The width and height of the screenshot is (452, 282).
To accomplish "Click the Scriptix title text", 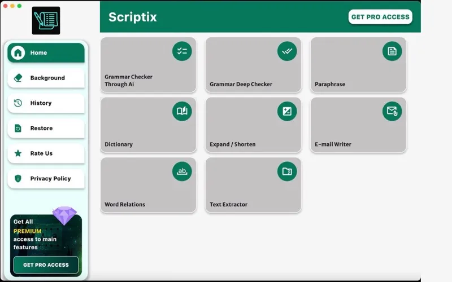I will [133, 17].
